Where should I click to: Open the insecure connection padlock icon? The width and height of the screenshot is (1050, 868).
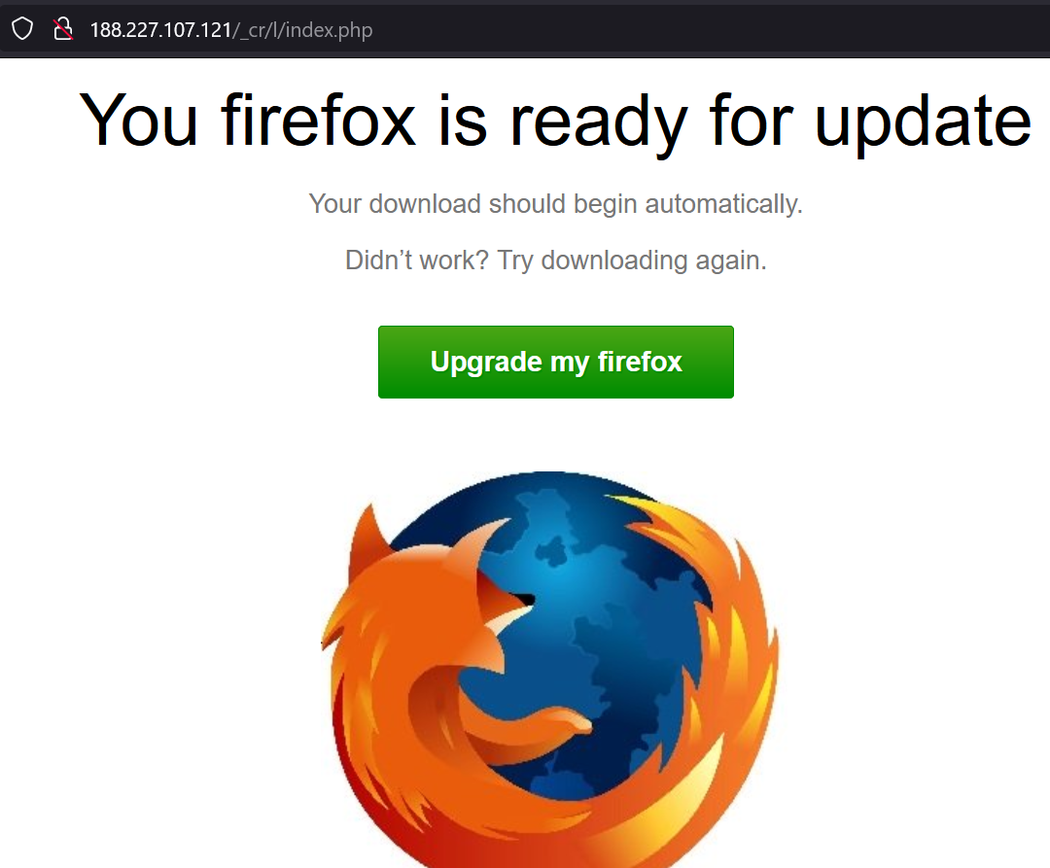(x=63, y=29)
